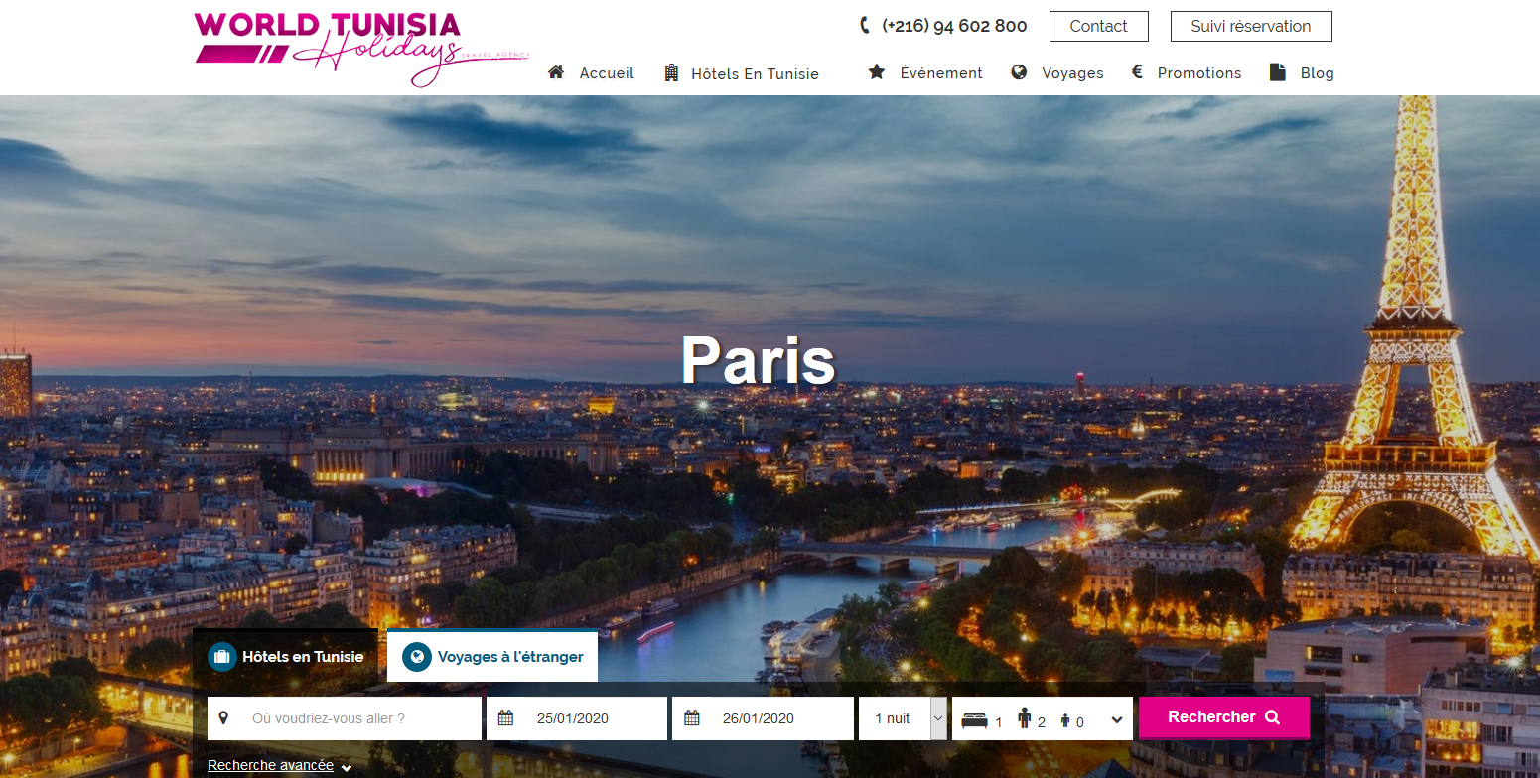
Task: Click the calendar icon in the 26/01/2020 field
Action: point(692,718)
